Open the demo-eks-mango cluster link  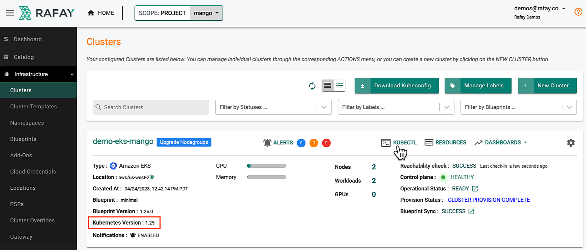pyautogui.click(x=123, y=142)
